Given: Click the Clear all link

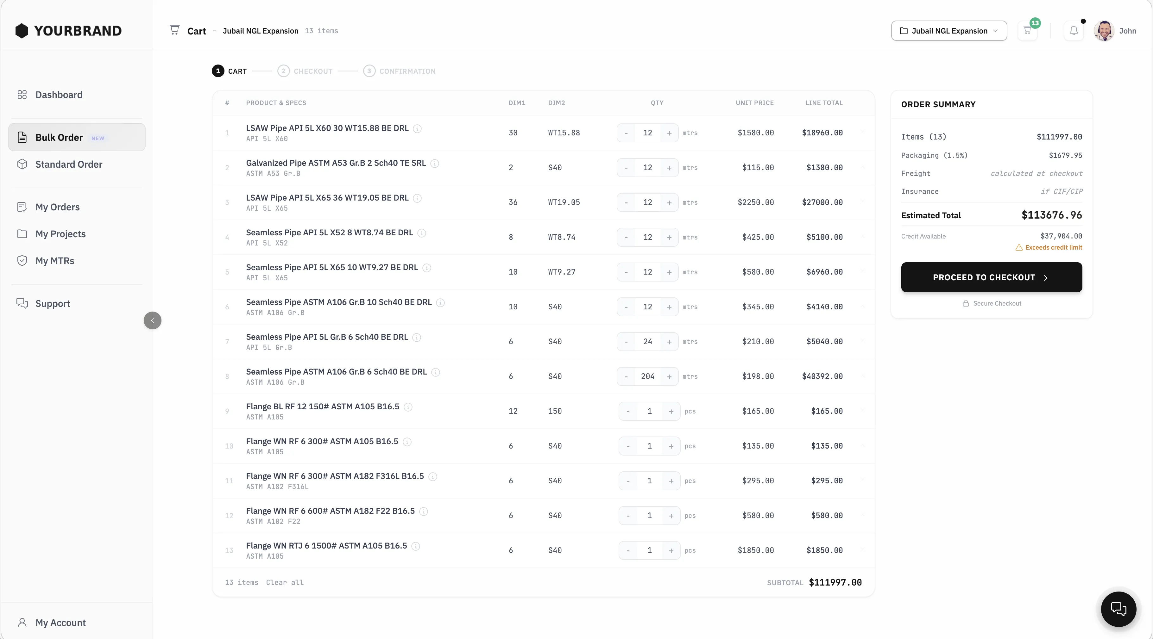Looking at the screenshot, I should tap(285, 582).
